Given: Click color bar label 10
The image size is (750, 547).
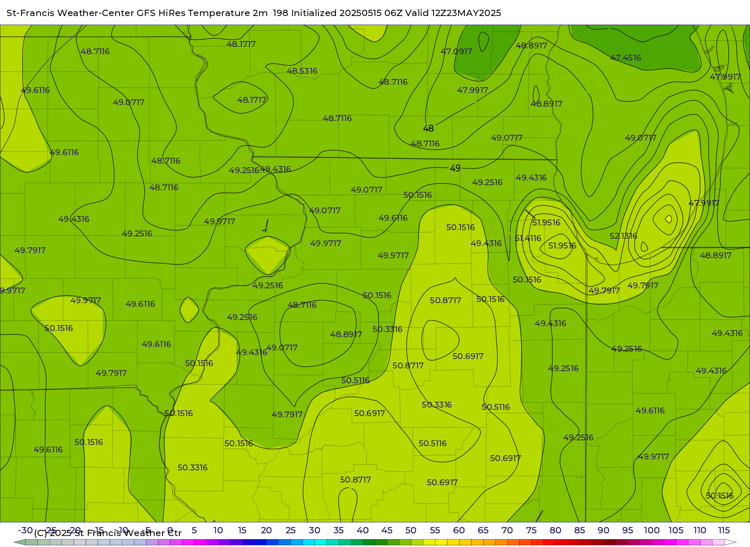Looking at the screenshot, I should (218, 531).
